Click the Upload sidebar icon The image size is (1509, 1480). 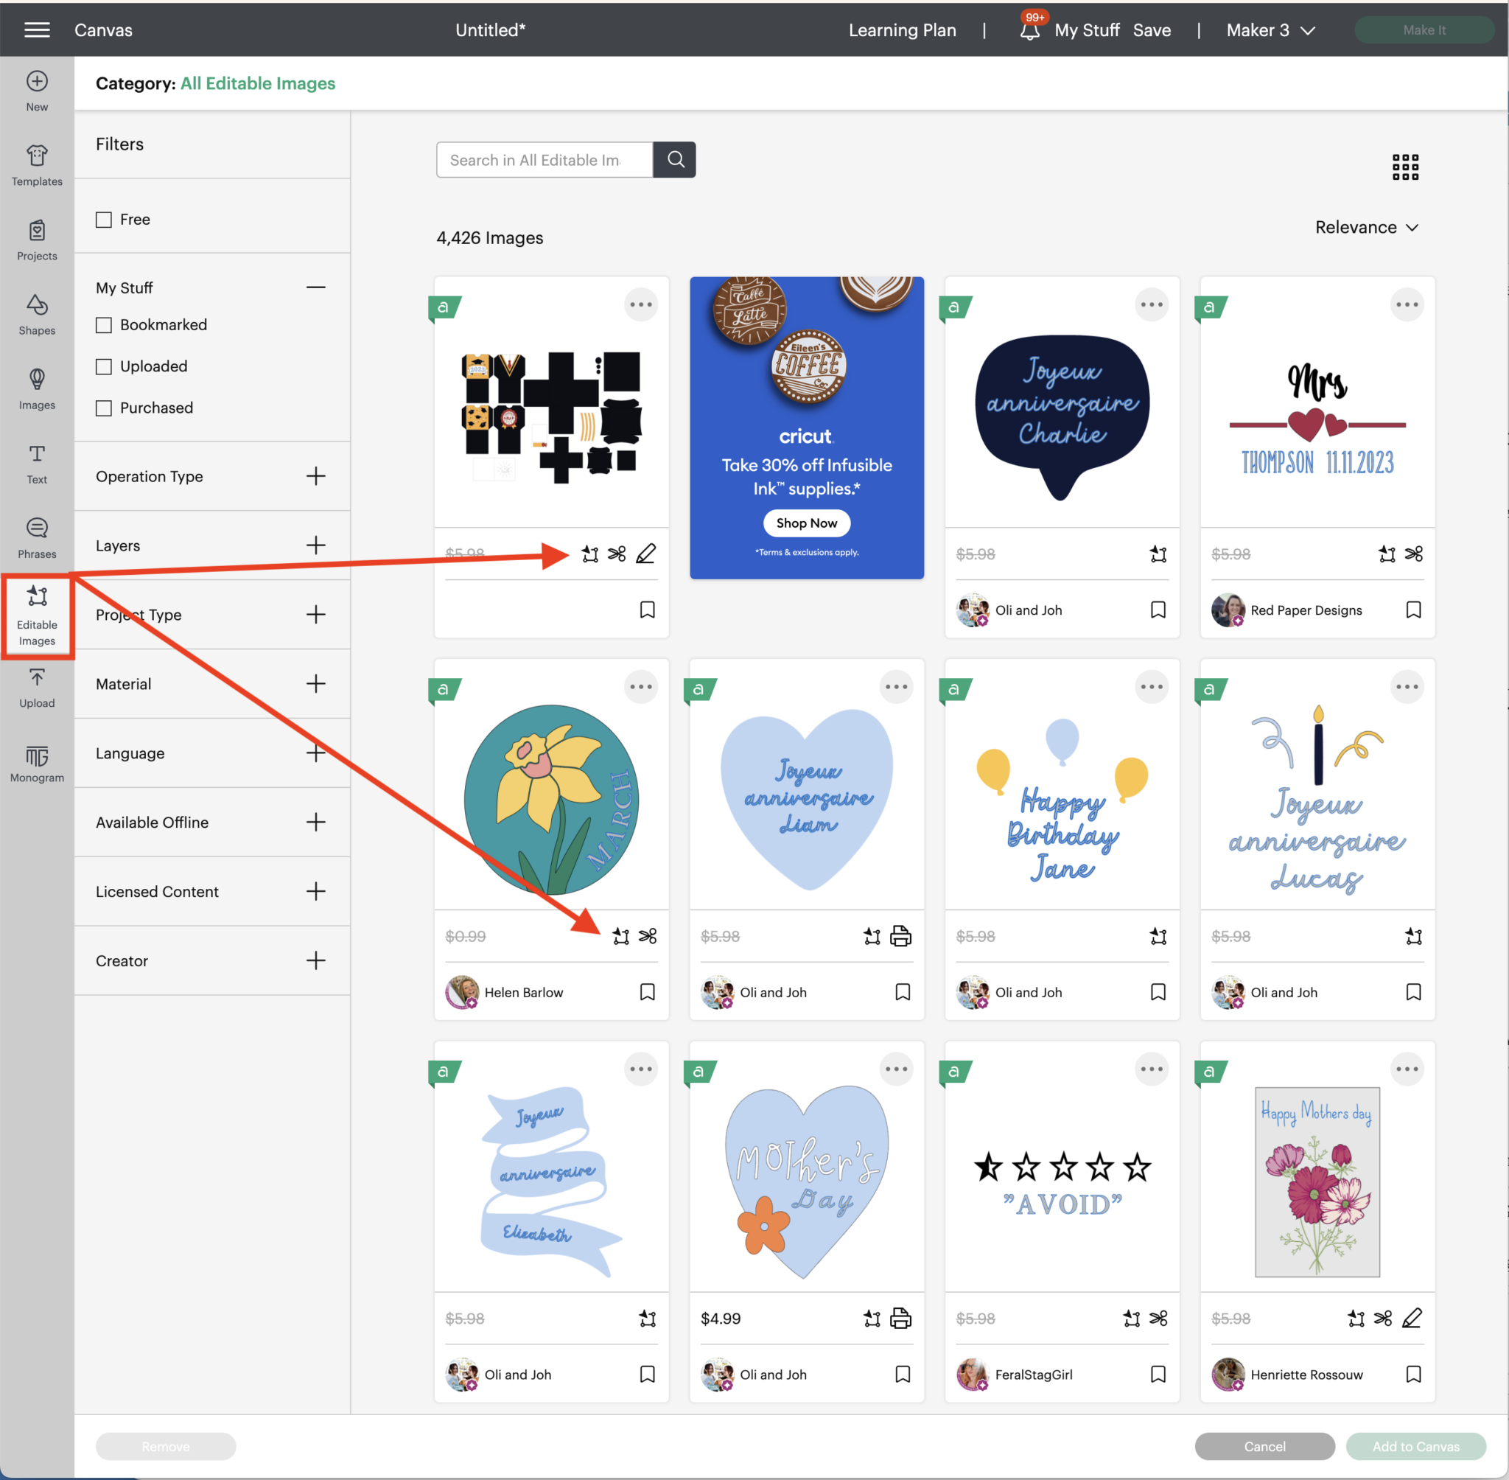[x=37, y=688]
